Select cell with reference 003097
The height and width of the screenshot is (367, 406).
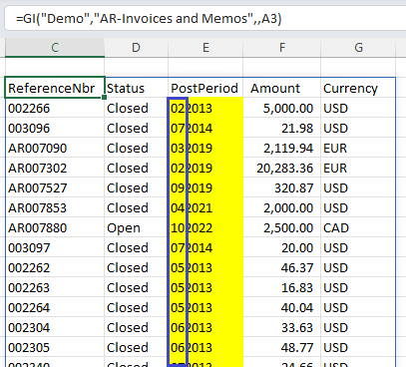coord(55,247)
